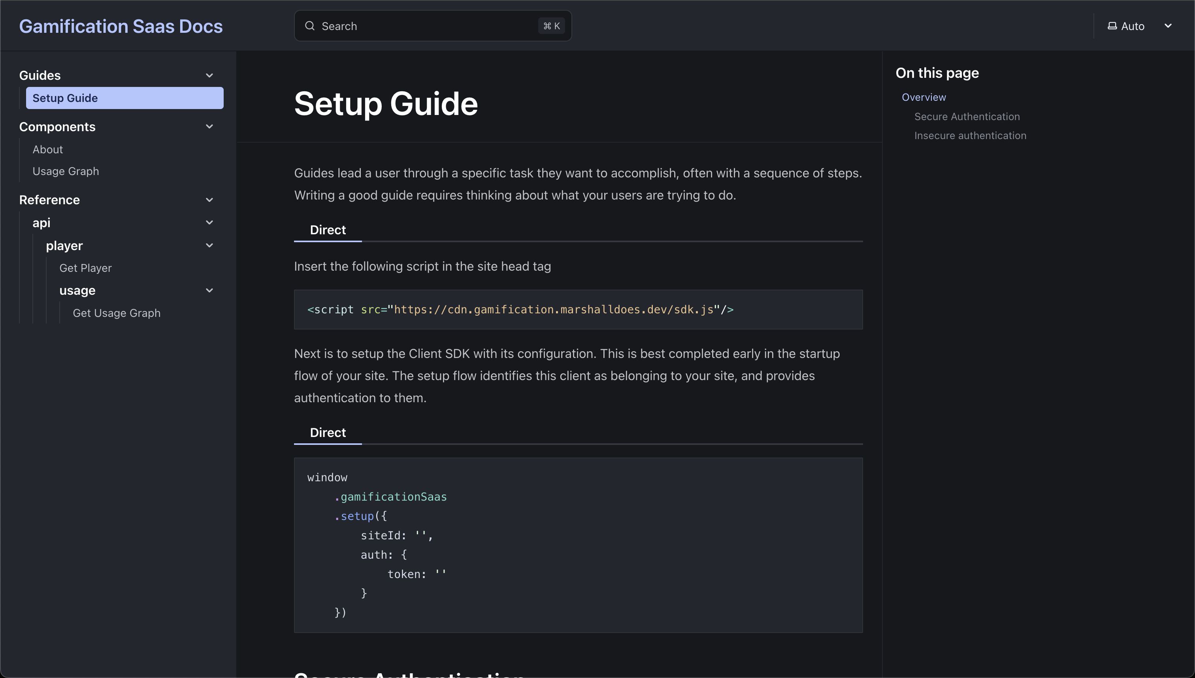Click the ⌘K shortcut badge
Viewport: 1195px width, 678px height.
coord(551,26)
